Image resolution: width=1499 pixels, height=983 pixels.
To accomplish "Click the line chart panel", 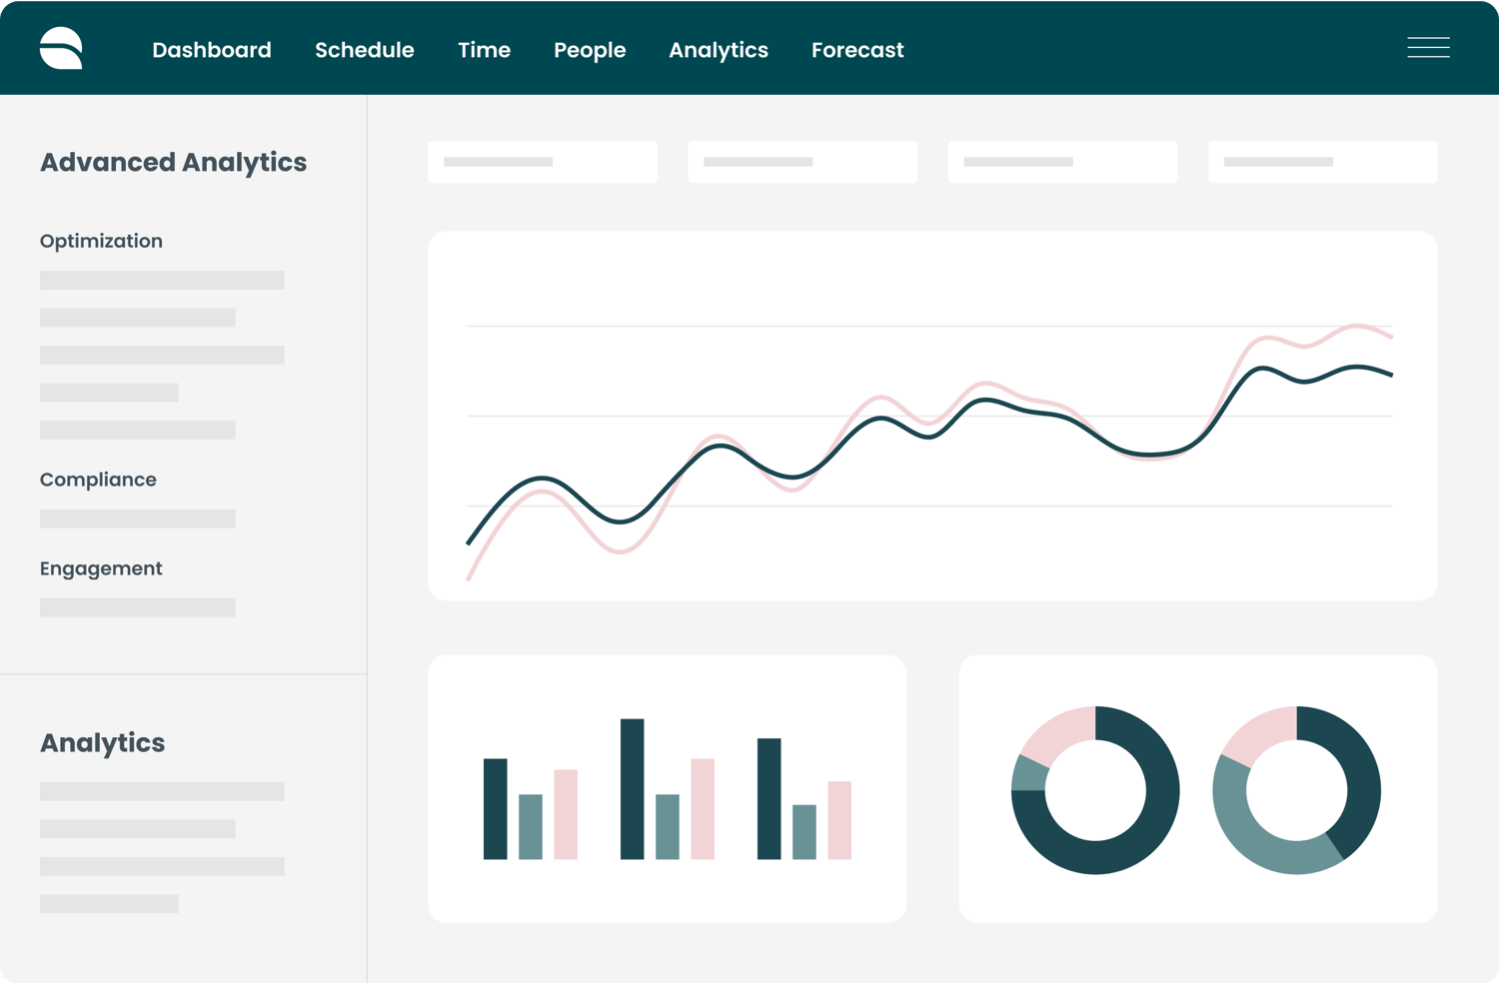I will click(931, 416).
